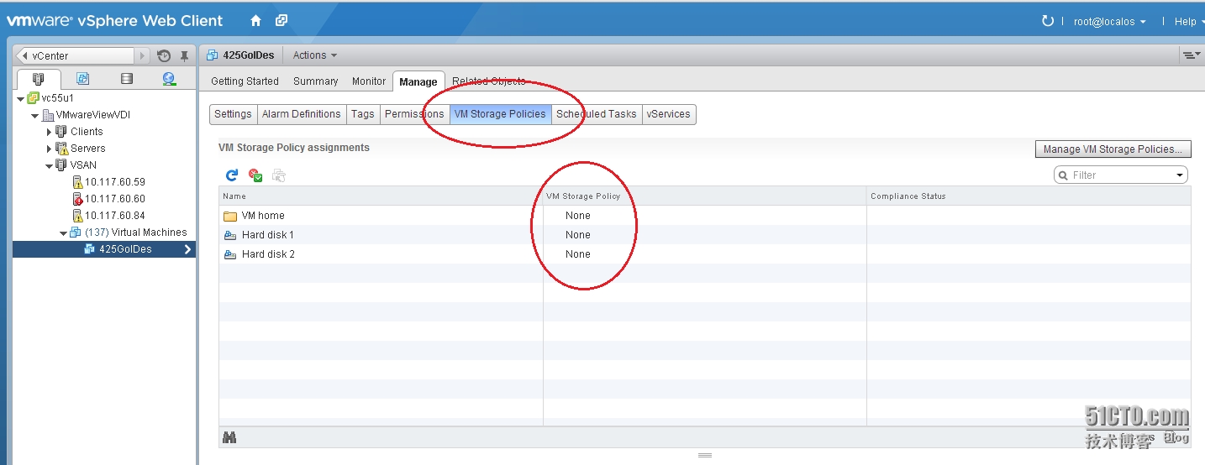Open the Settings sub-tab
The width and height of the screenshot is (1205, 465).
(x=233, y=114)
